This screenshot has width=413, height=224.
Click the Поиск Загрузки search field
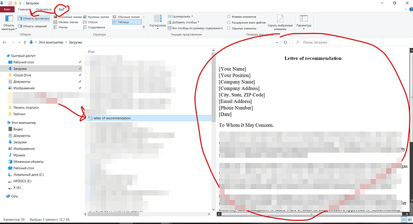click(x=351, y=42)
